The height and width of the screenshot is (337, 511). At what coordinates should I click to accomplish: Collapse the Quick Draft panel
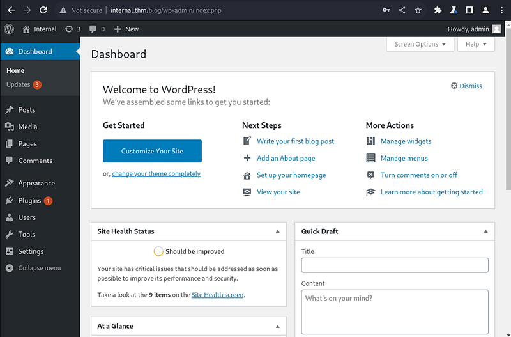click(x=485, y=231)
